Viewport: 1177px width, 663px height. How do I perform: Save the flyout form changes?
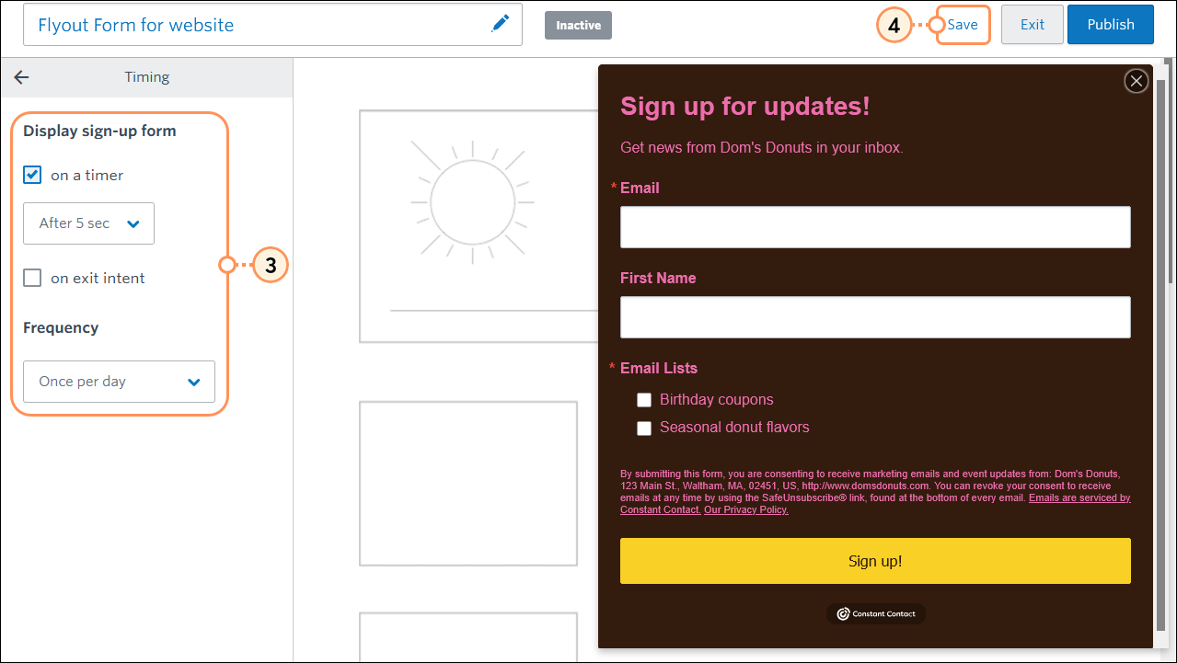[963, 24]
